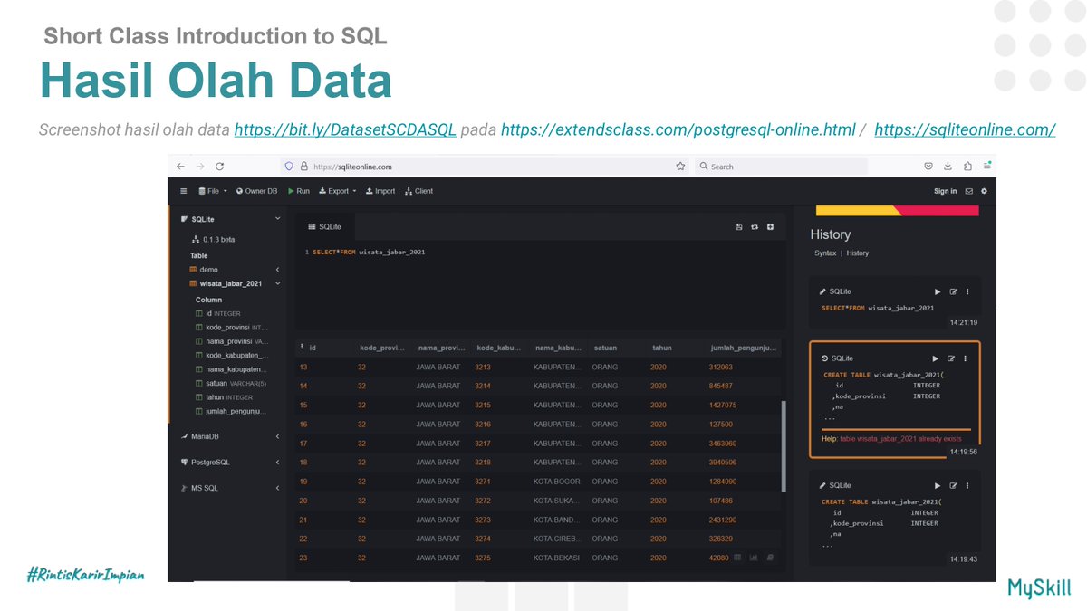Click the Client button
The height and width of the screenshot is (611, 1087).
click(x=418, y=191)
